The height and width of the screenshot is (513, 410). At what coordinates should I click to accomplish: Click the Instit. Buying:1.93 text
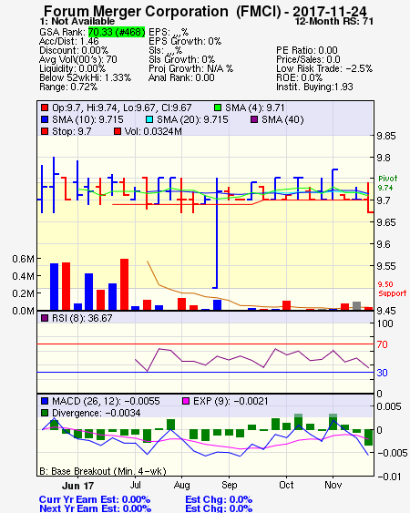click(x=314, y=87)
